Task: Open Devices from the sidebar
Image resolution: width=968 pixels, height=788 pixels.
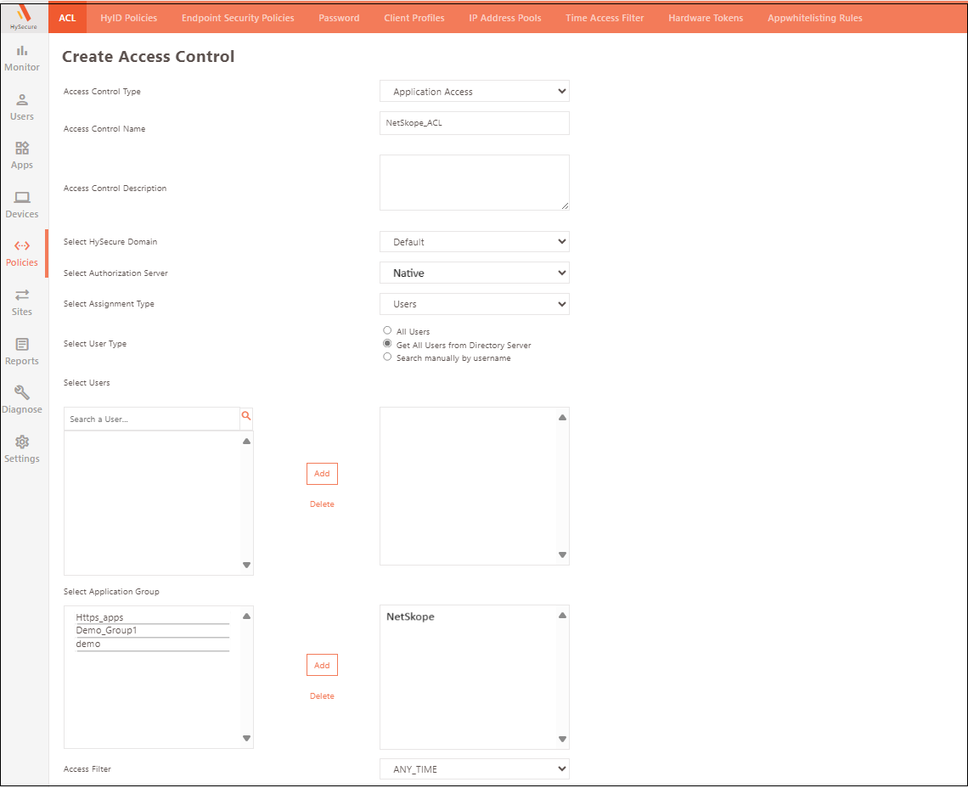Action: (x=22, y=204)
